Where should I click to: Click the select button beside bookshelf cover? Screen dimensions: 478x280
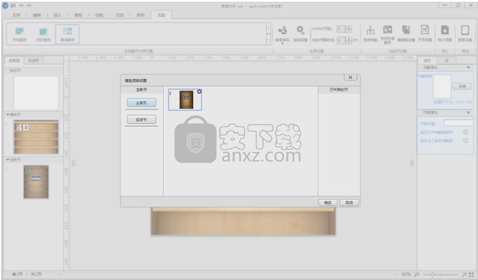point(462,87)
